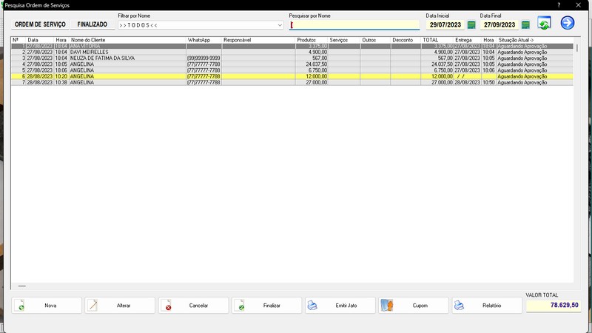Expand the Filtrar por Nome dropdown
The width and height of the screenshot is (592, 333).
click(x=280, y=25)
